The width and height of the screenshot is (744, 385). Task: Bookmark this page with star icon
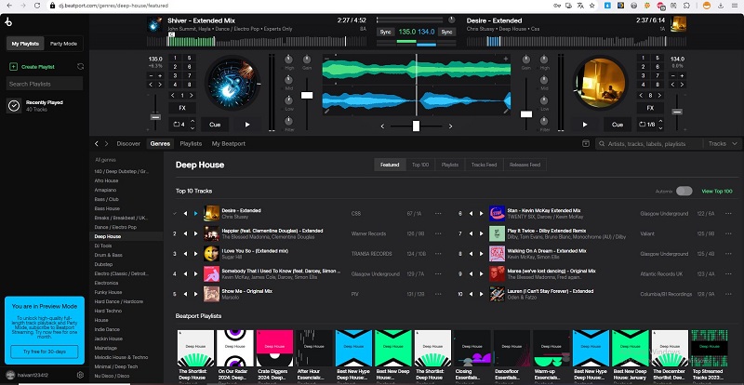coord(591,6)
